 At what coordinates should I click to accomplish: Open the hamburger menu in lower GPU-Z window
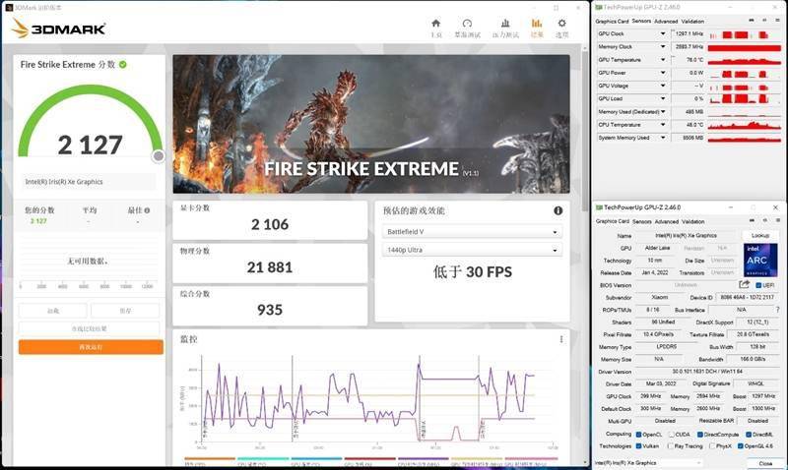pyautogui.click(x=778, y=220)
